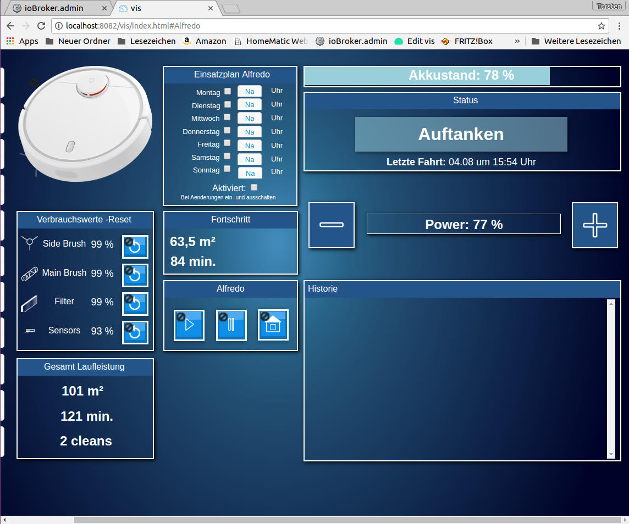
Task: Expand the bookmarks overflow chevron
Action: [517, 41]
